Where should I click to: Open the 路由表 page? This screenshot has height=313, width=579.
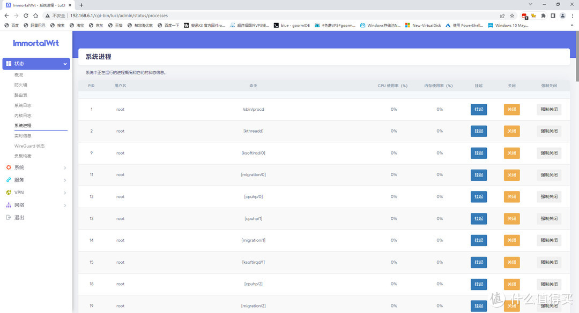point(21,95)
